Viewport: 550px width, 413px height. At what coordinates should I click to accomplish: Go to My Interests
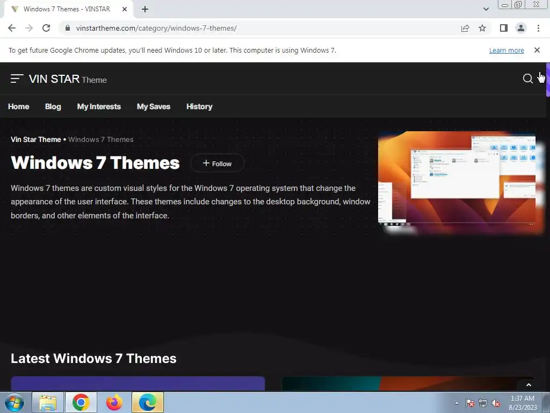(99, 106)
